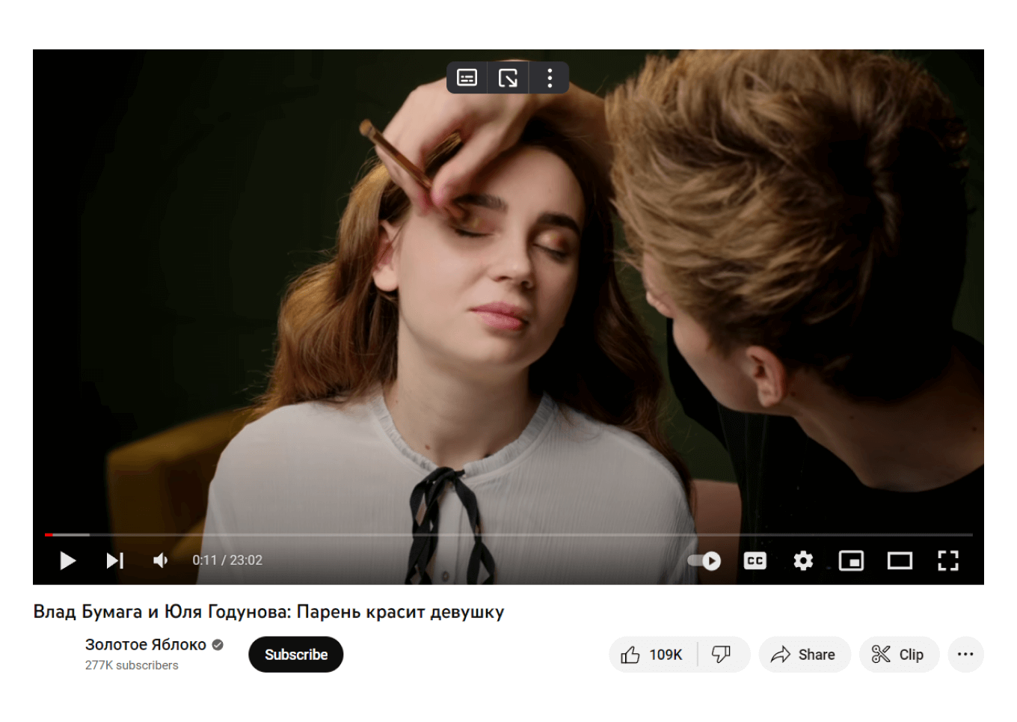Open the miniplayer
This screenshot has height=722, width=1017.
point(851,560)
